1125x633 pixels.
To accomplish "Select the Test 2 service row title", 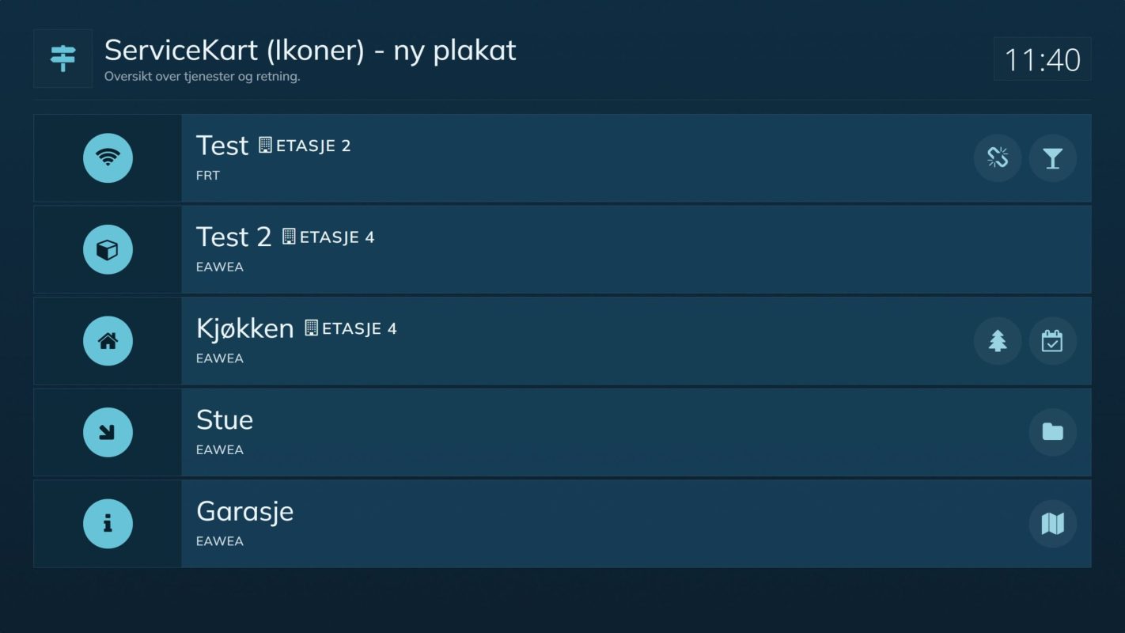I will pos(234,237).
